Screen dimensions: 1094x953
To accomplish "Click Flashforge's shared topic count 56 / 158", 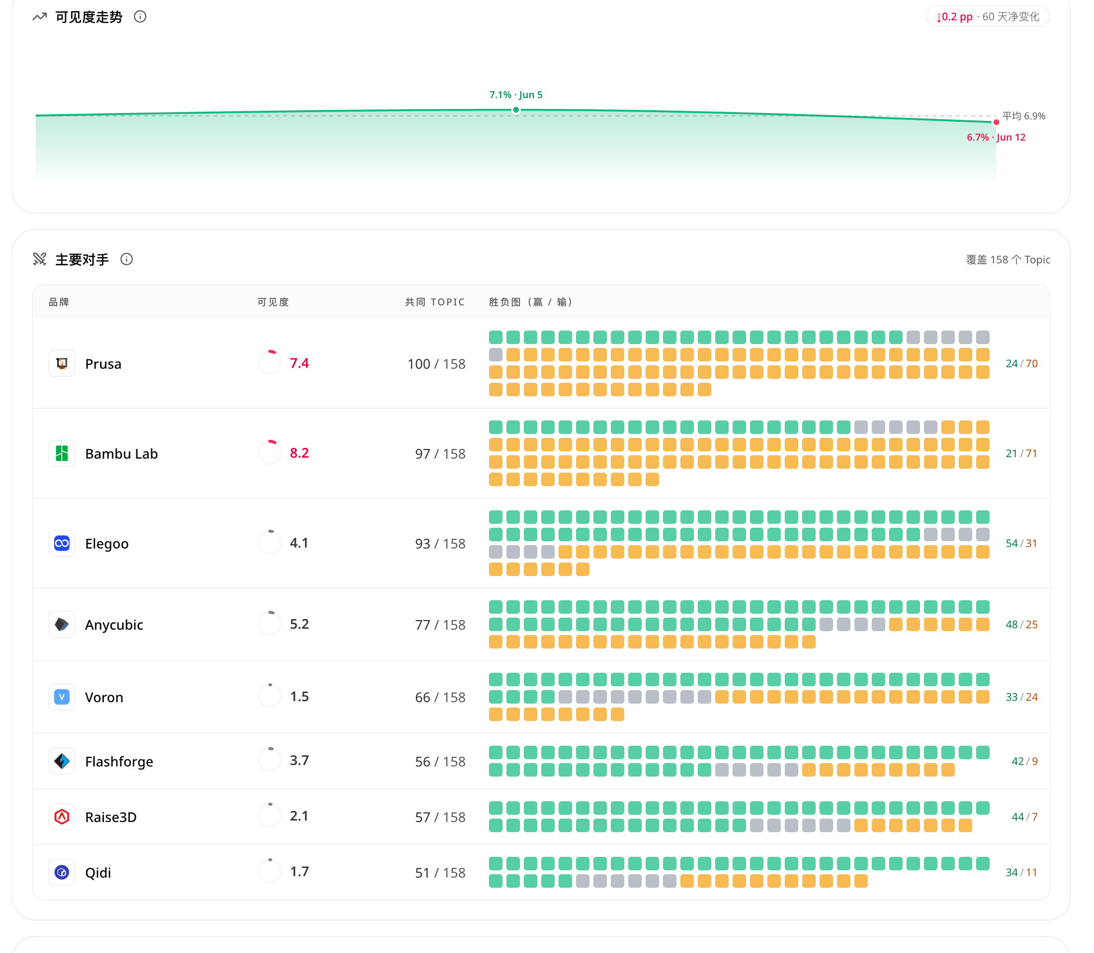I will click(x=440, y=762).
